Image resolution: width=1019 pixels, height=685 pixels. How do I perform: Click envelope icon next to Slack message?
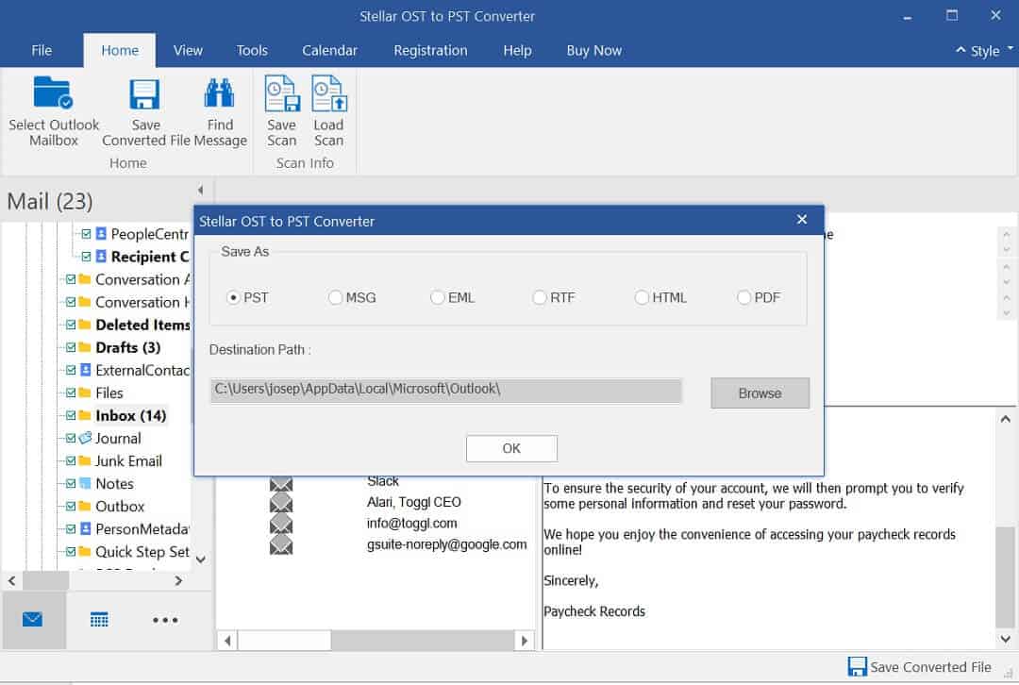point(281,483)
